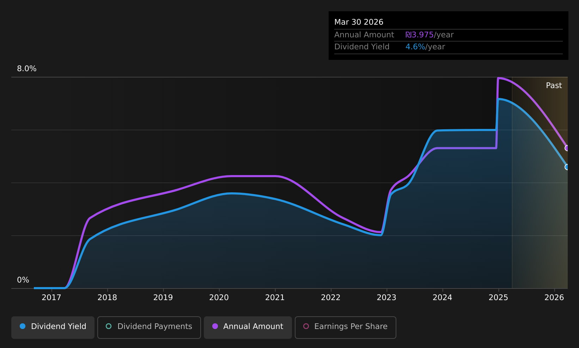Click the 2026 x-axis year label
579x348 pixels.
(x=554, y=298)
